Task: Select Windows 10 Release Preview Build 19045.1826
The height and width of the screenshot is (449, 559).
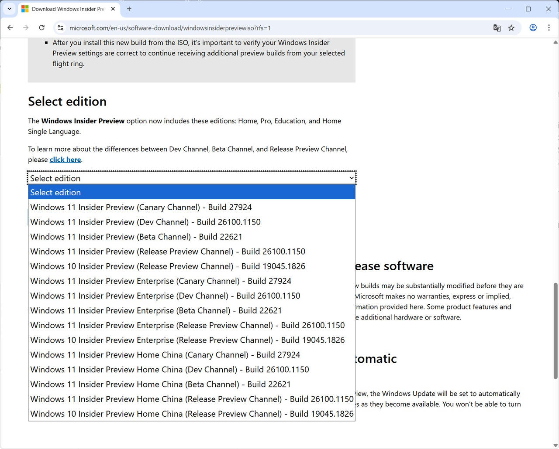Action: point(192,266)
